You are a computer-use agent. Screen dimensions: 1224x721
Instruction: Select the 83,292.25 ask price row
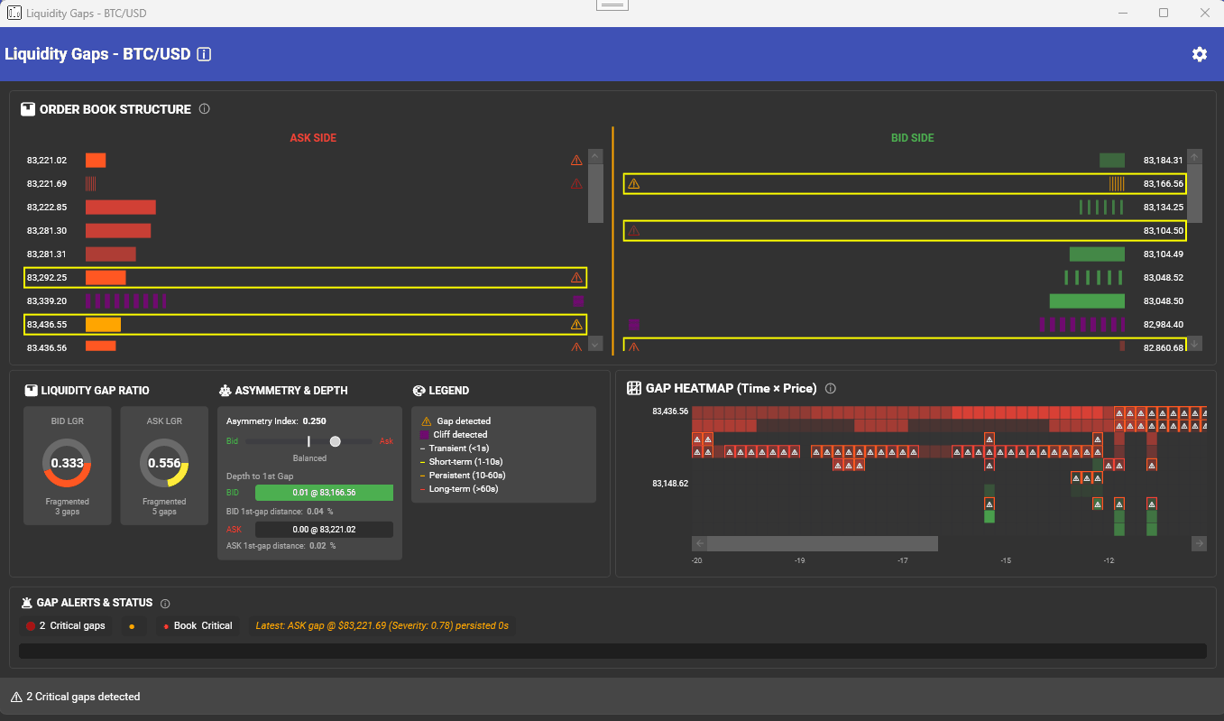(x=305, y=277)
